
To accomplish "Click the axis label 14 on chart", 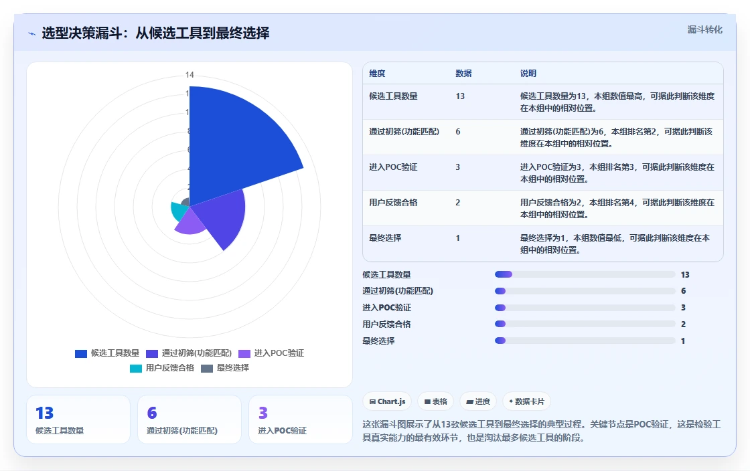I will [x=190, y=74].
